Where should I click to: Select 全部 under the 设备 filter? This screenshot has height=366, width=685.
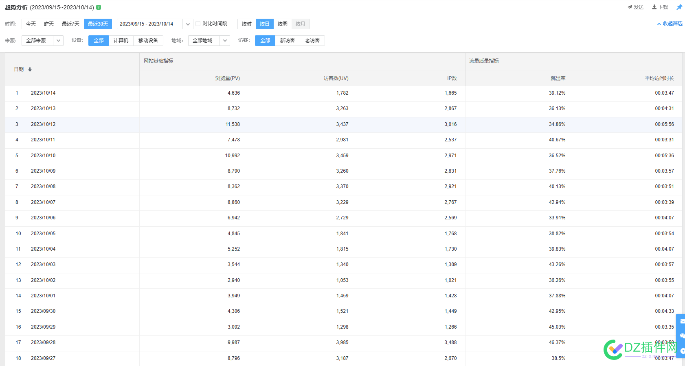(x=99, y=41)
